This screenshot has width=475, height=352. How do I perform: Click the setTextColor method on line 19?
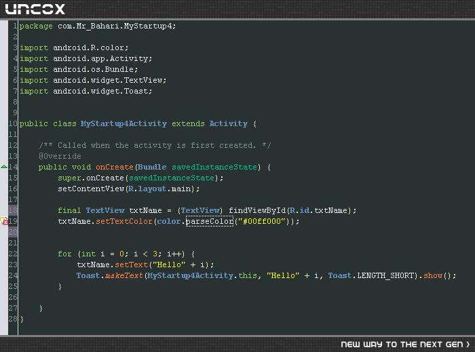point(124,221)
